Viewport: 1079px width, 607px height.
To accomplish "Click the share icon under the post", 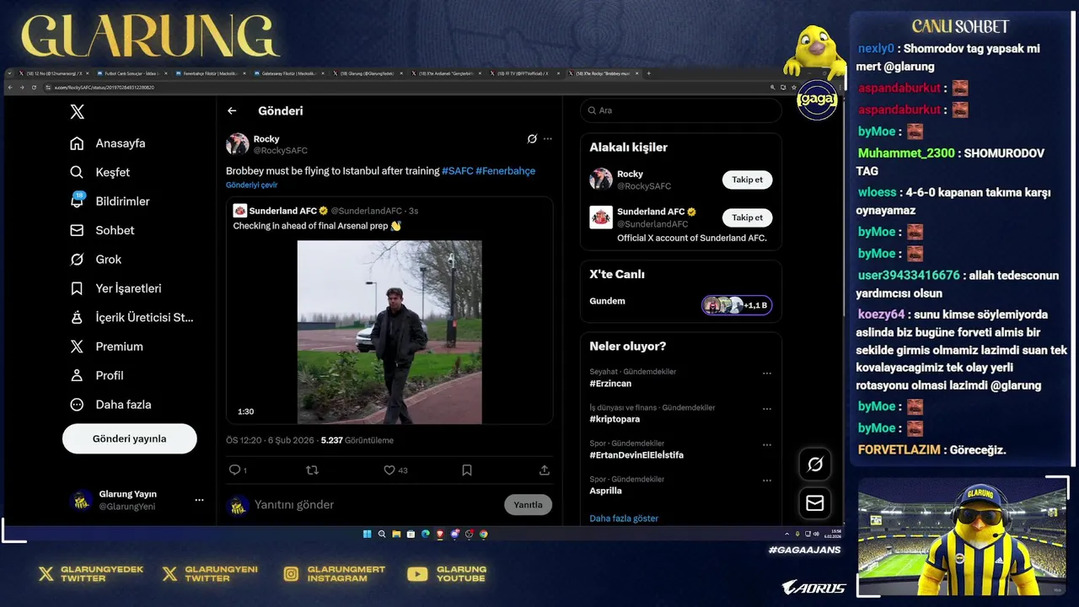I will click(x=545, y=470).
